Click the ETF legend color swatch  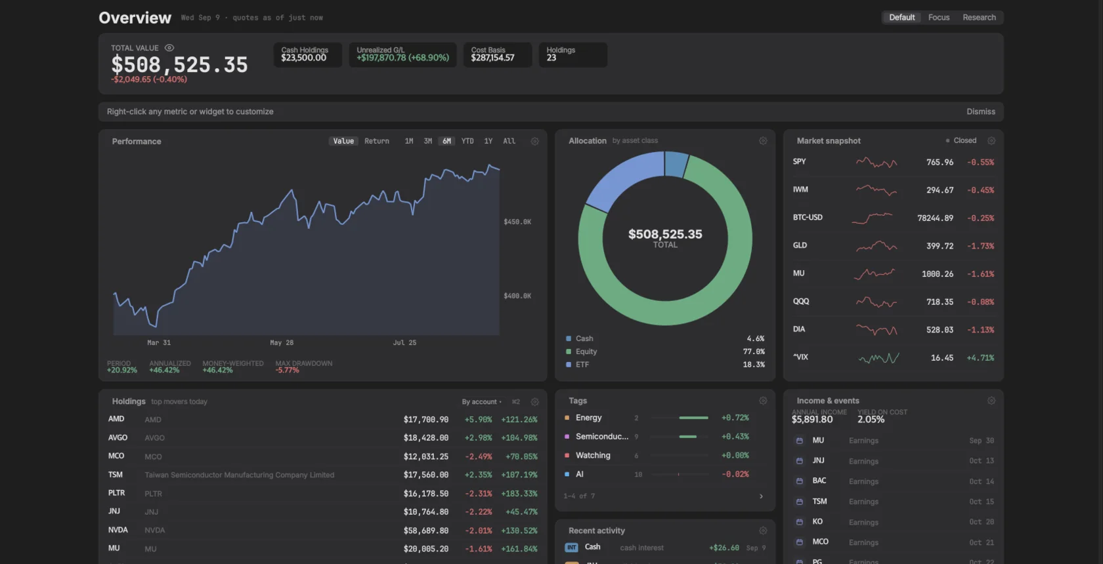569,365
